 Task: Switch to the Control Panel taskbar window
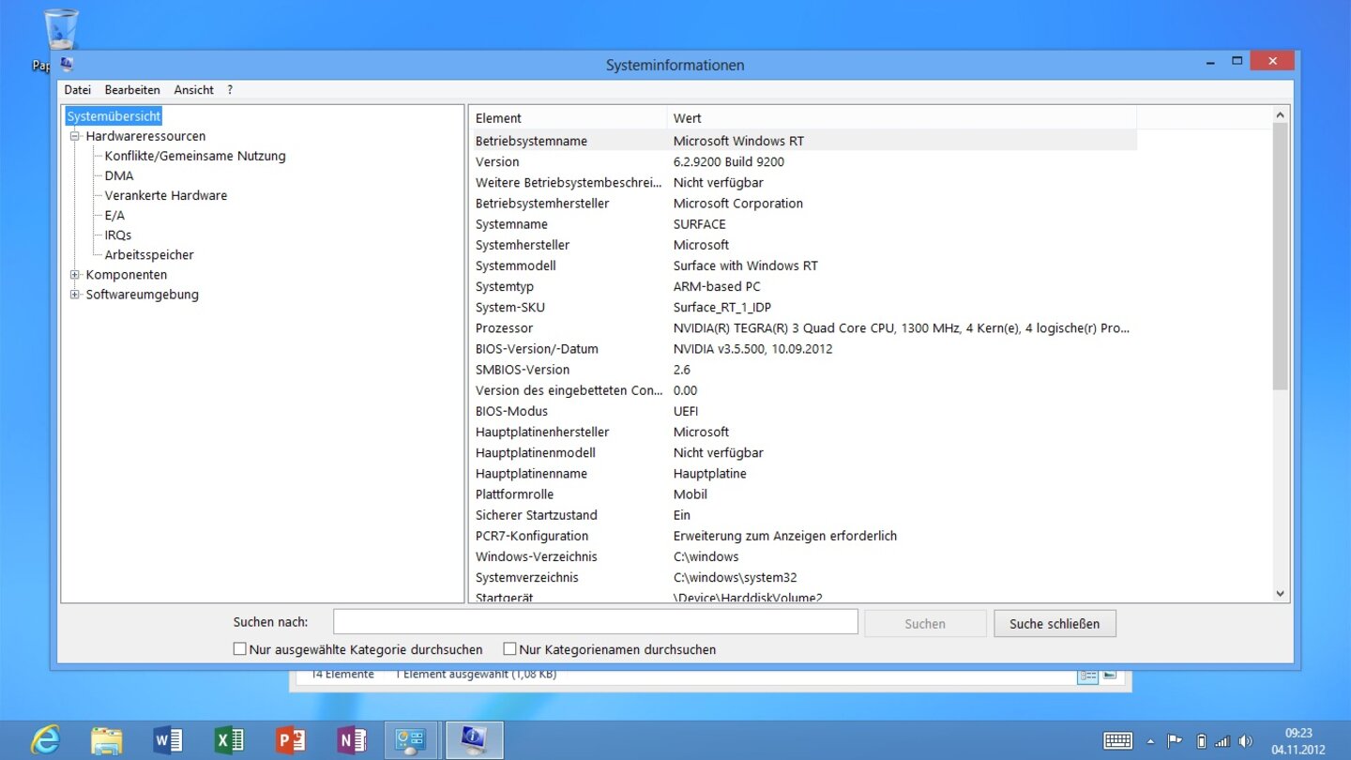[412, 740]
